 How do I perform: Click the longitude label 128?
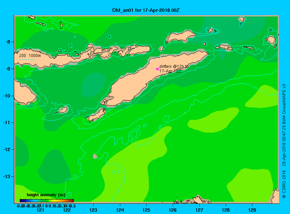point(226,210)
